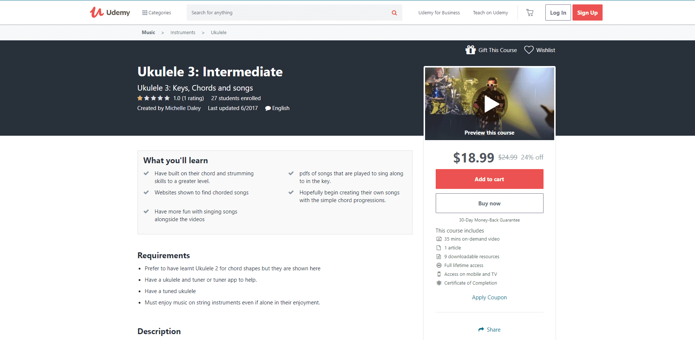Click 30-Day Money-Back Guarantee text
The image size is (695, 340).
coord(489,220)
